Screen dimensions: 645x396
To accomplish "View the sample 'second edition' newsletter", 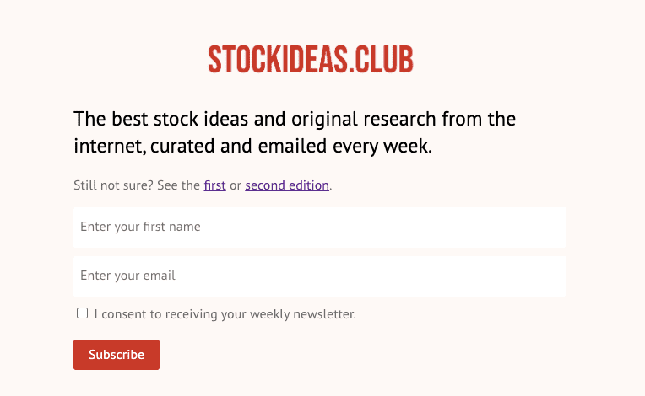I will click(x=287, y=185).
